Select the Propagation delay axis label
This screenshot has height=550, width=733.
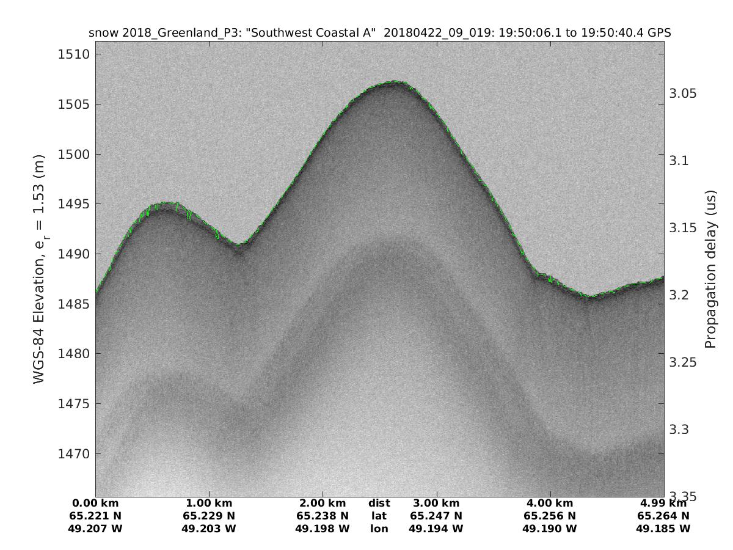[710, 269]
